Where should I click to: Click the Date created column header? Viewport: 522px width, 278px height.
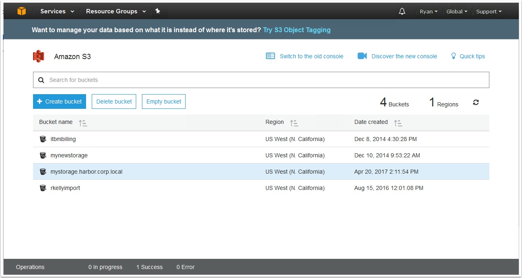pos(371,122)
